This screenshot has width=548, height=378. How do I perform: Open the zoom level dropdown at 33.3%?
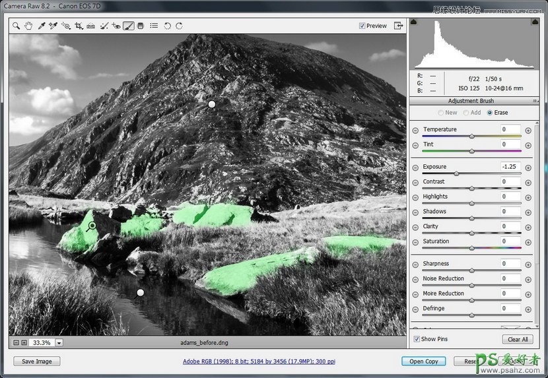click(x=59, y=343)
